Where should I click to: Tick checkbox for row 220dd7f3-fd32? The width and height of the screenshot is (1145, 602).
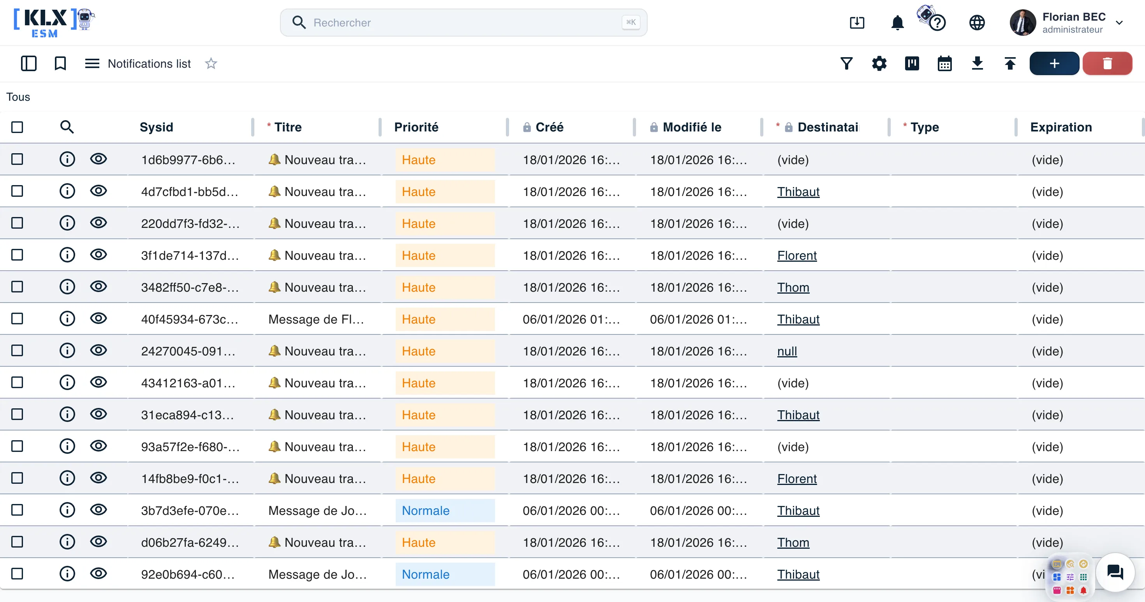coord(17,223)
